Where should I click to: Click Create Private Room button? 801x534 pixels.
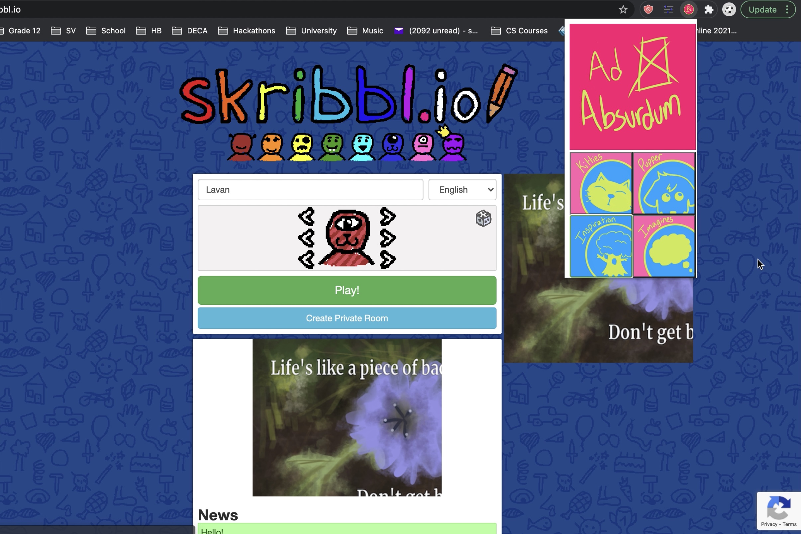[x=347, y=318]
